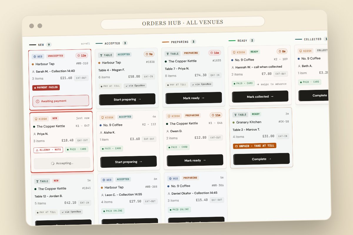Click the KIOSK badge on Priya N. order

pos(41,119)
